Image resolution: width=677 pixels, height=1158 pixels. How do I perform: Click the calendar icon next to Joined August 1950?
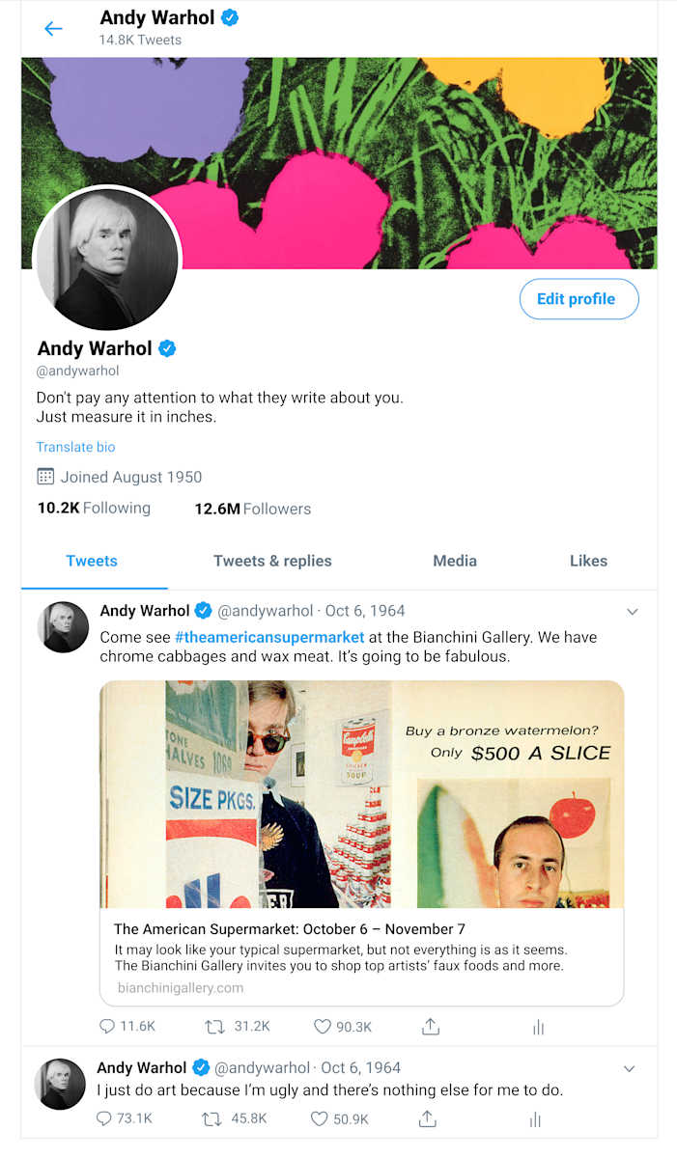tap(43, 476)
